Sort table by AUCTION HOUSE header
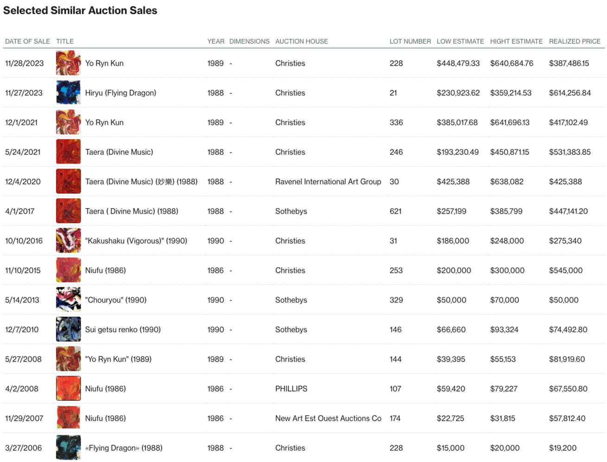The height and width of the screenshot is (462, 607). pyautogui.click(x=301, y=41)
